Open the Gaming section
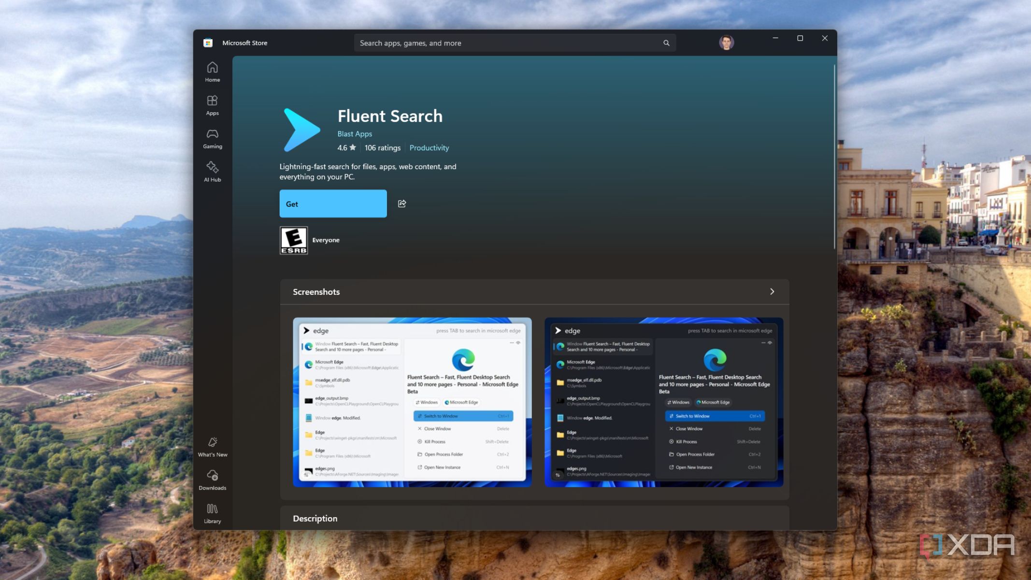The image size is (1031, 580). pyautogui.click(x=212, y=139)
